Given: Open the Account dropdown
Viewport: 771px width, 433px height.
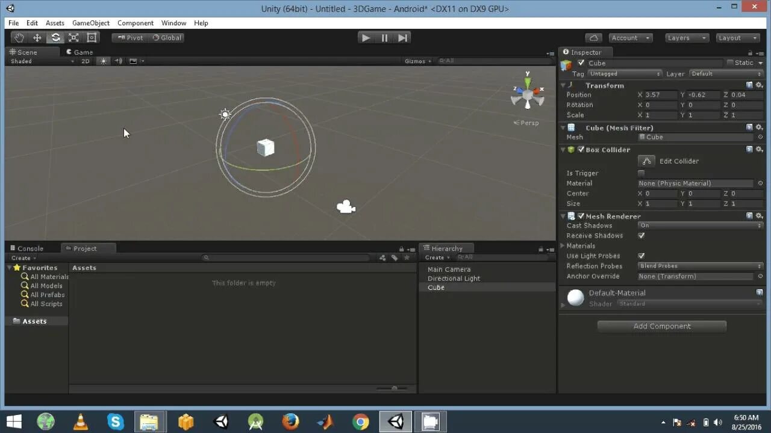Looking at the screenshot, I should pyautogui.click(x=630, y=38).
